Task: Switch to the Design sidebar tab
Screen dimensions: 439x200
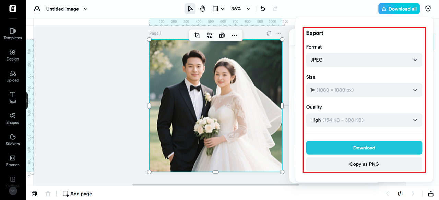Action: tap(13, 55)
